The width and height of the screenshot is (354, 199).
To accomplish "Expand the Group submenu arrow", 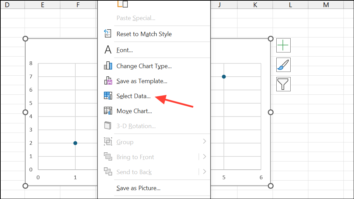I will [204, 141].
